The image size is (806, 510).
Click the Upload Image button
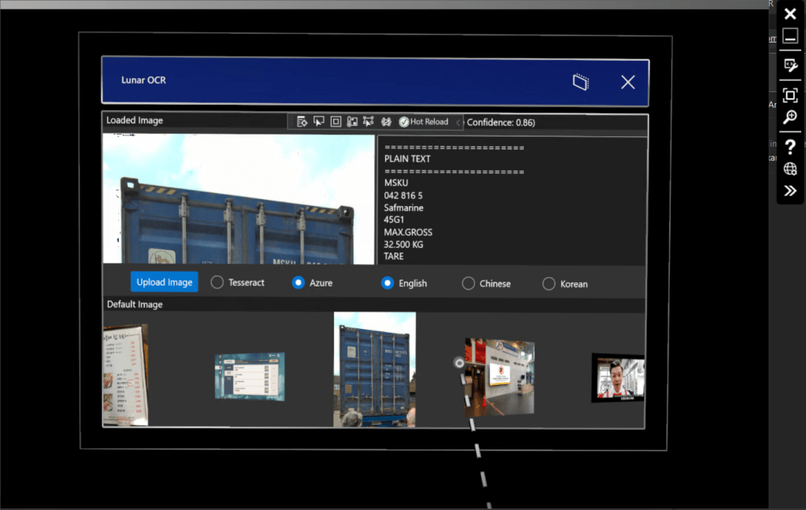tap(165, 282)
